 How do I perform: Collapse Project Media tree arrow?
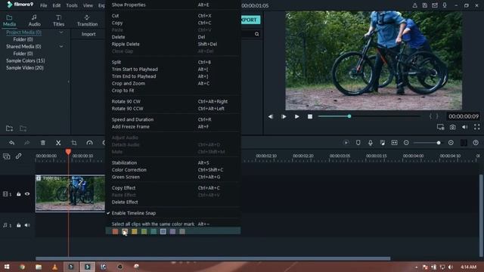[61, 32]
